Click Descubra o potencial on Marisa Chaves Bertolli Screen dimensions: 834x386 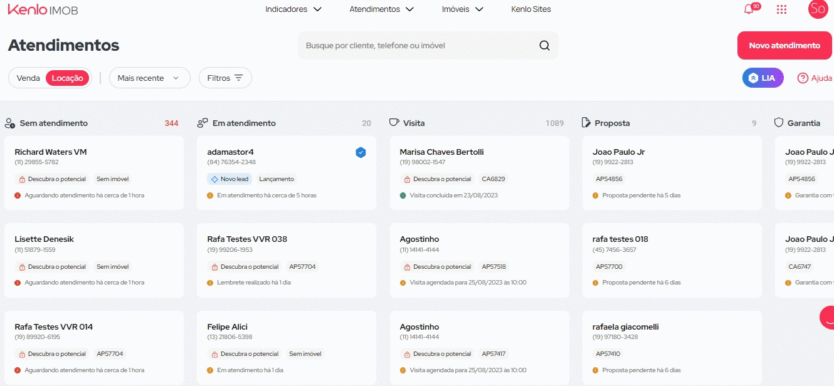click(x=438, y=179)
